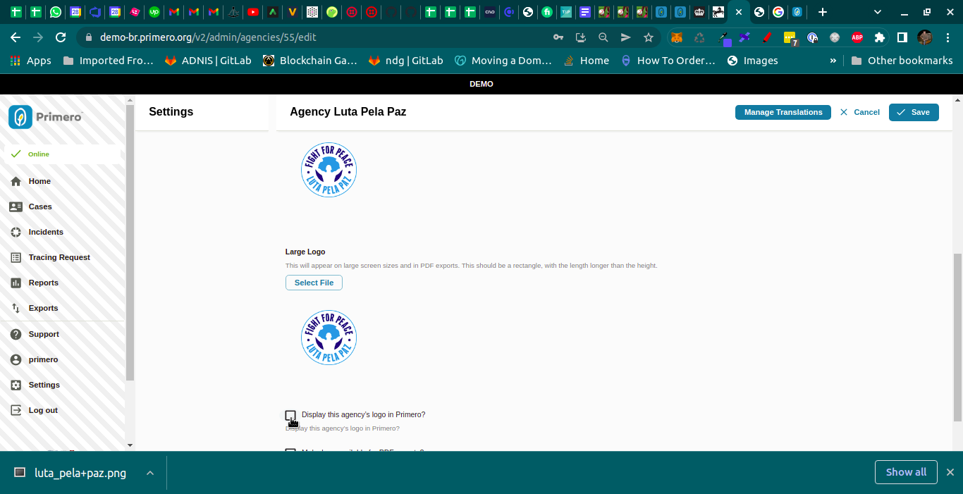
Task: Open a new browser tab
Action: (822, 12)
